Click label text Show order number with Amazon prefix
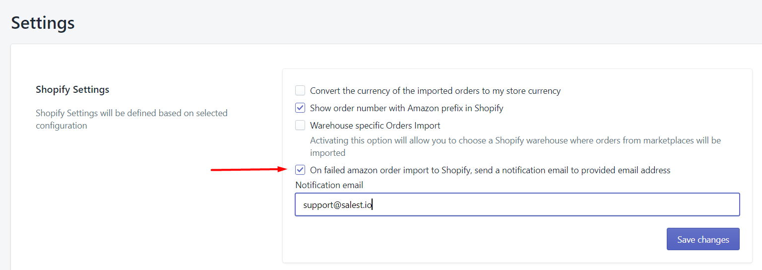Image resolution: width=762 pixels, height=270 pixels. tap(407, 108)
